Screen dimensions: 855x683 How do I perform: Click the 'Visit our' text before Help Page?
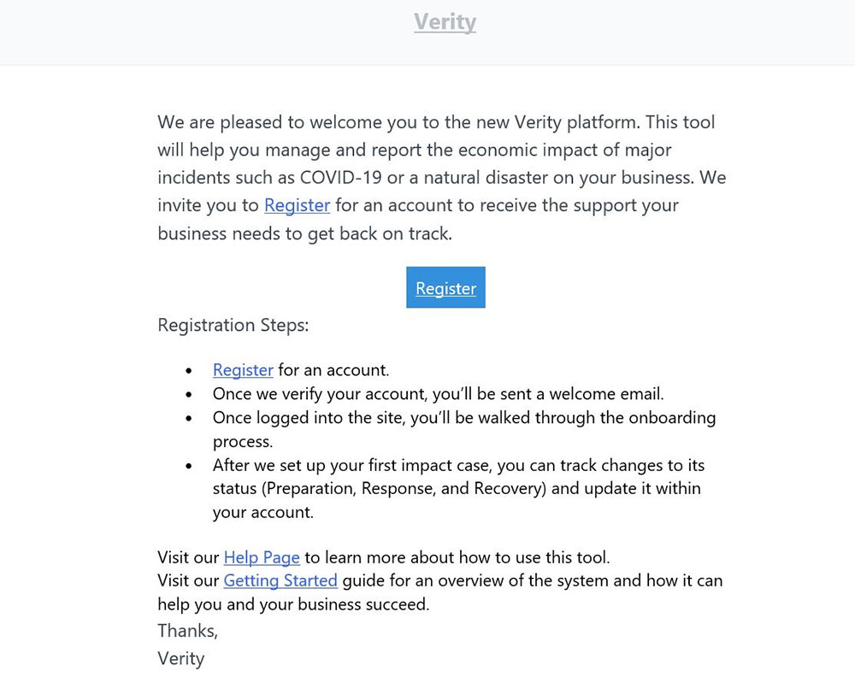click(189, 557)
